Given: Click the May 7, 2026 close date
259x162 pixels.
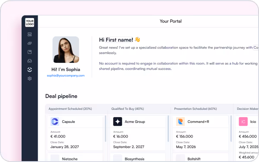Looking at the screenshot, I should pyautogui.click(x=186, y=147).
